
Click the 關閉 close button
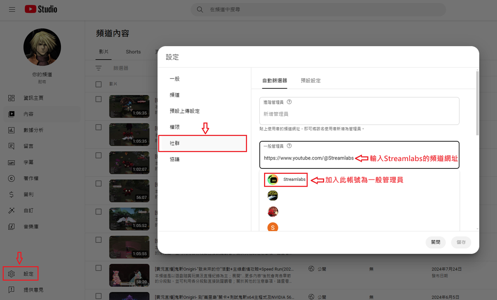click(x=436, y=242)
